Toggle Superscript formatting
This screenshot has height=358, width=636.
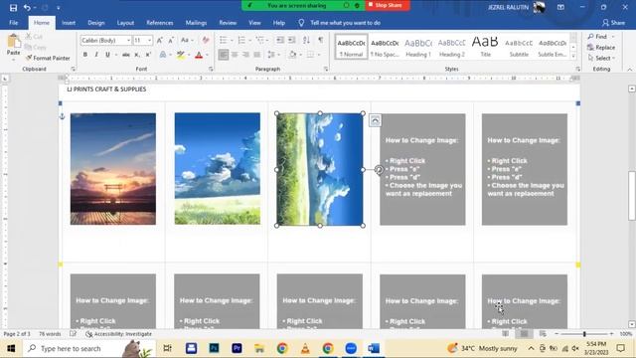click(x=148, y=55)
